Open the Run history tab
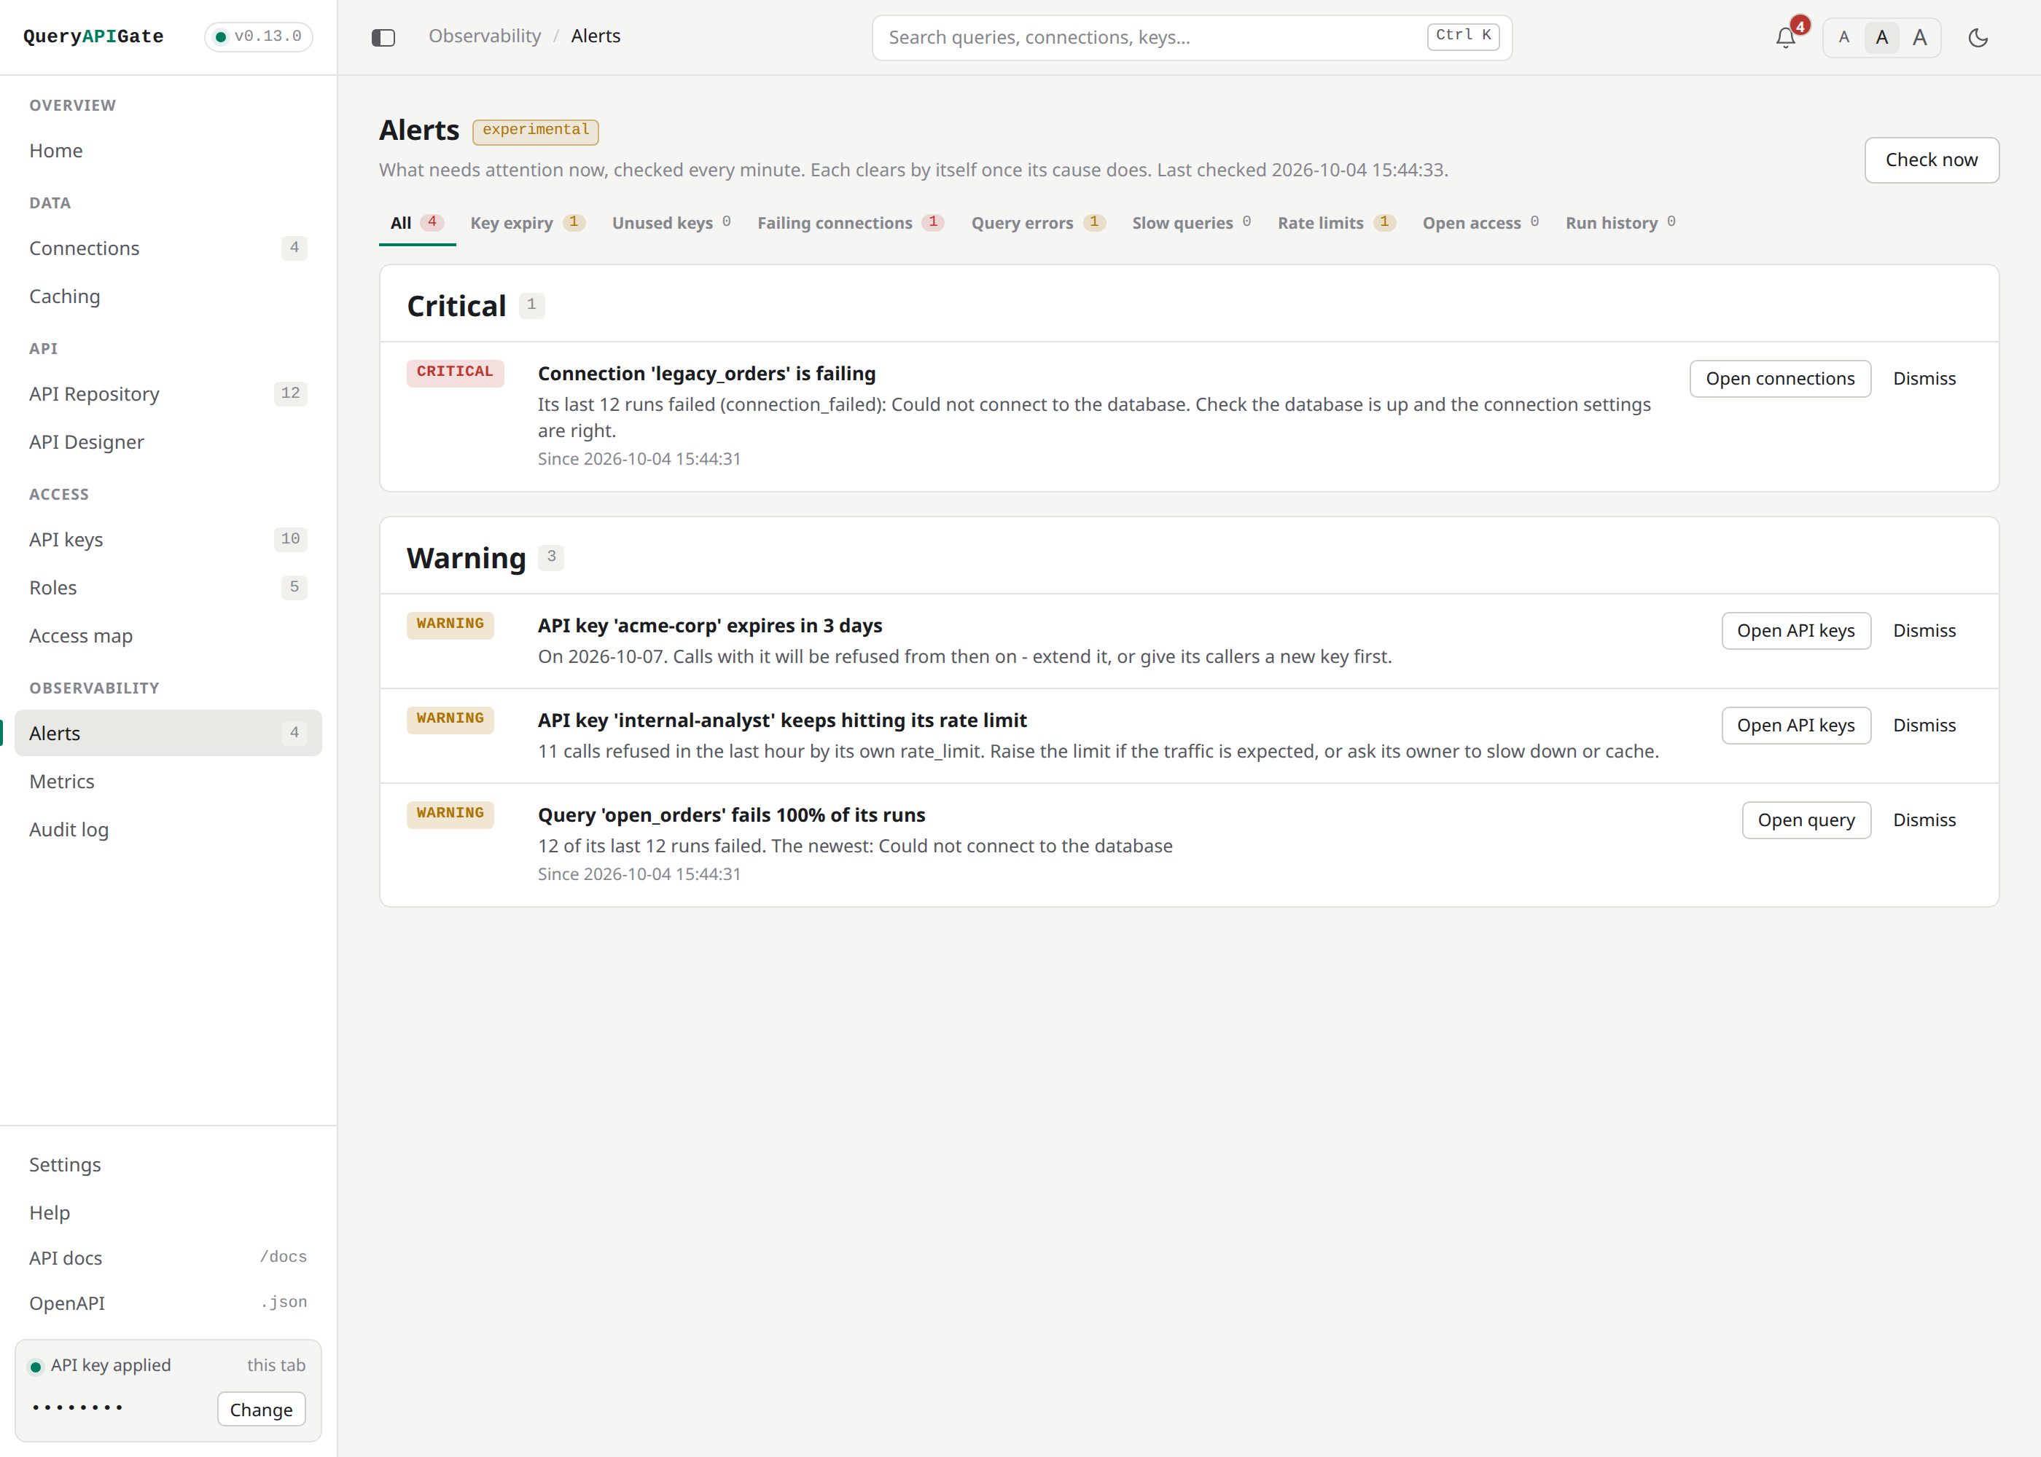This screenshot has height=1457, width=2041. pos(1621,222)
